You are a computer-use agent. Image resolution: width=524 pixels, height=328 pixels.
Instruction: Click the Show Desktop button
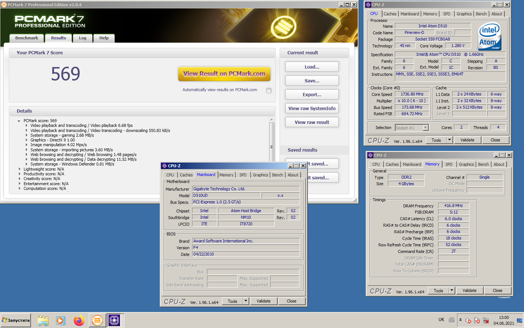point(520,320)
